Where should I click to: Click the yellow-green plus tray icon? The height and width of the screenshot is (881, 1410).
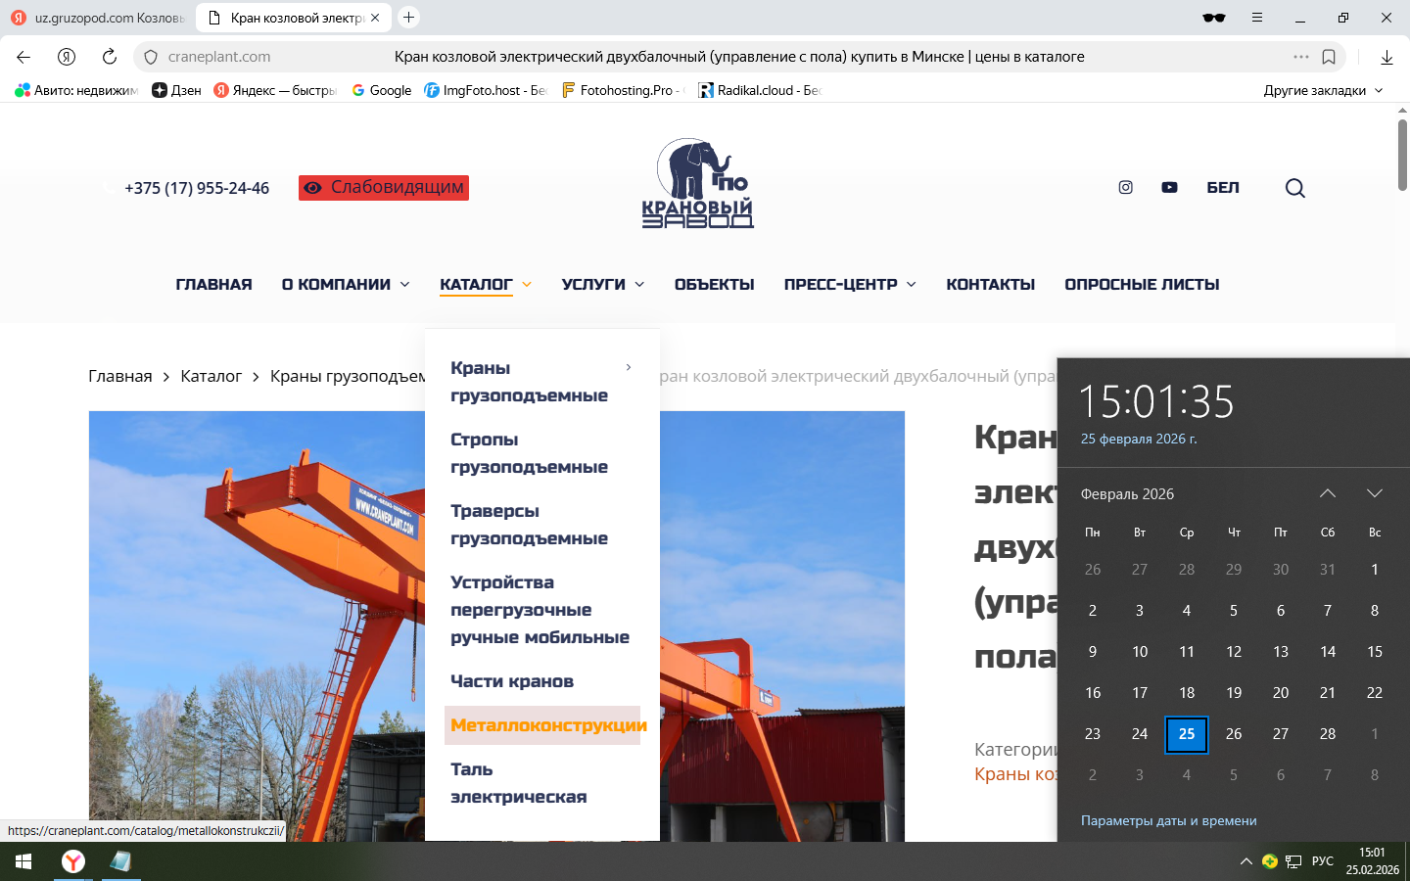tap(1270, 861)
